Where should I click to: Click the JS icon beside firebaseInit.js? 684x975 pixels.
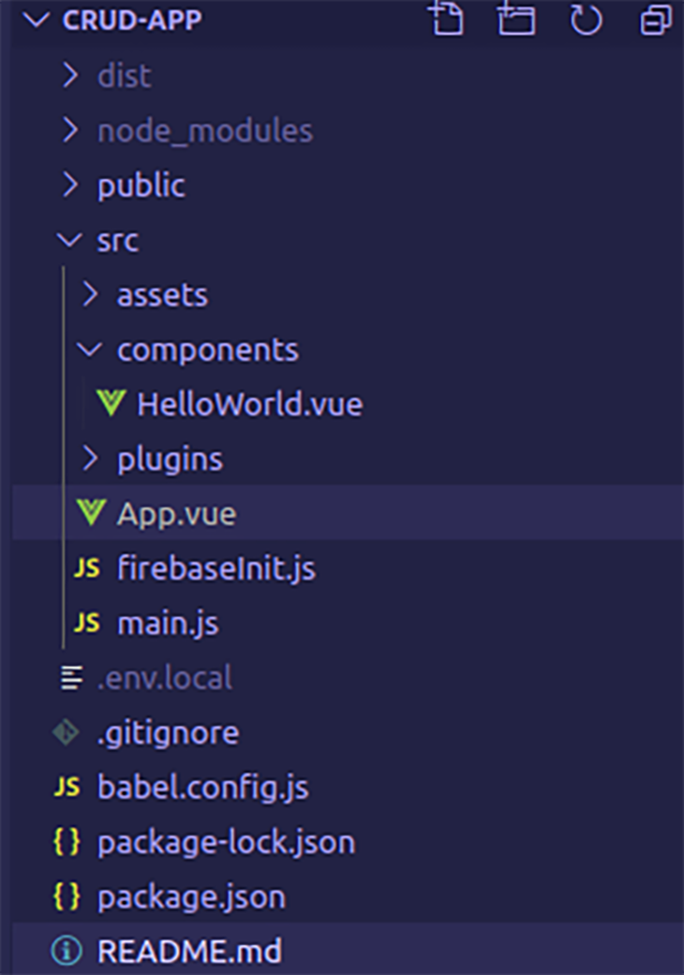pos(86,567)
